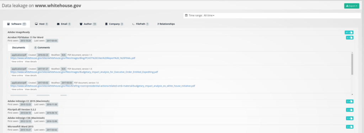Click Last seen 2017-03-02 for Microsoft Word 2013
Image resolution: width=364 pixels, height=133 pixels.
click(x=52, y=130)
